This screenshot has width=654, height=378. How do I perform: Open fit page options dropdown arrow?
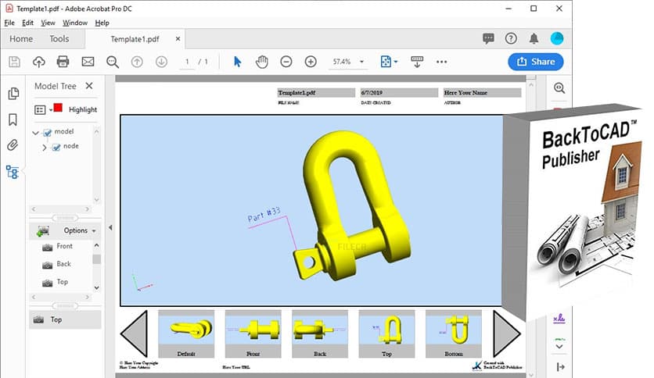pos(395,62)
